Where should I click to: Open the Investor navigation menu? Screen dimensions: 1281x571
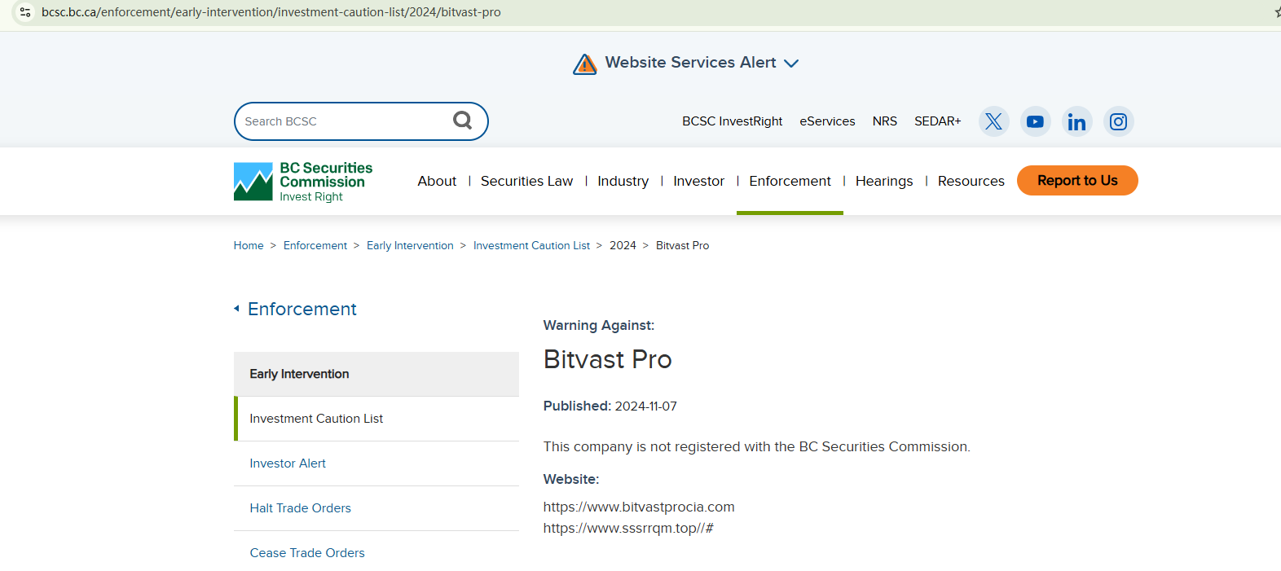pyautogui.click(x=698, y=181)
